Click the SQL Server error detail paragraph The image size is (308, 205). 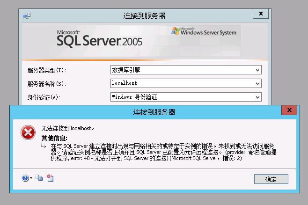click(163, 152)
